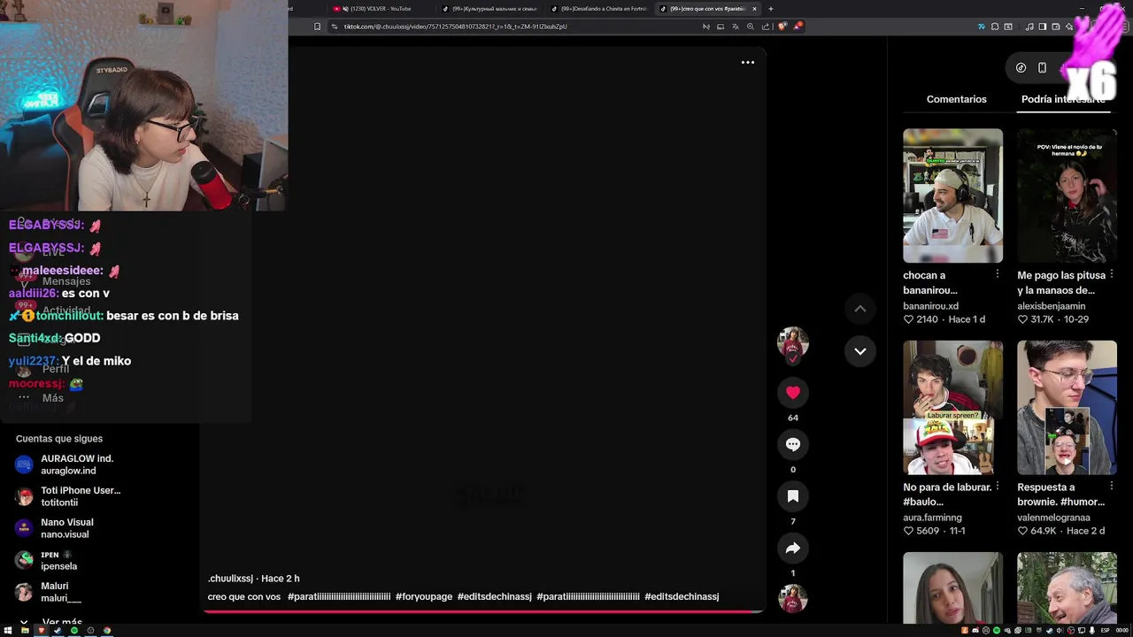This screenshot has height=637, width=1133.
Task: Open alexisbenjaamin profile link
Action: pos(1051,306)
